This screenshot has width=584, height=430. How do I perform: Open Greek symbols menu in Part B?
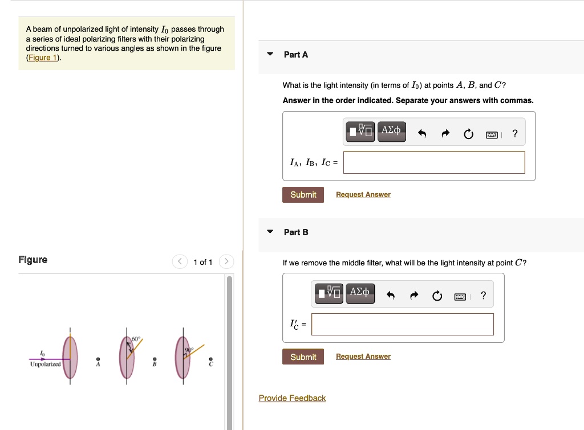pos(360,293)
